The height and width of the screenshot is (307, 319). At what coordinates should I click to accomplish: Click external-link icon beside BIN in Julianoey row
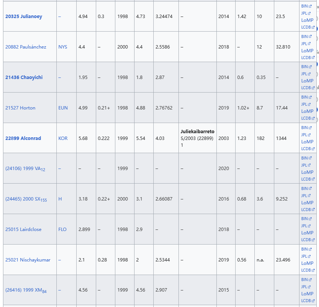(310, 6)
